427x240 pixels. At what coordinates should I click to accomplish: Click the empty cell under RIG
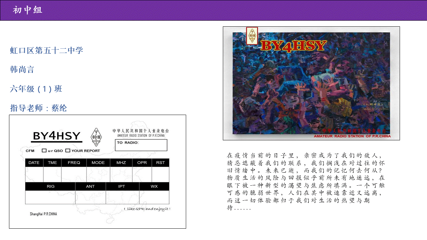click(x=50, y=197)
